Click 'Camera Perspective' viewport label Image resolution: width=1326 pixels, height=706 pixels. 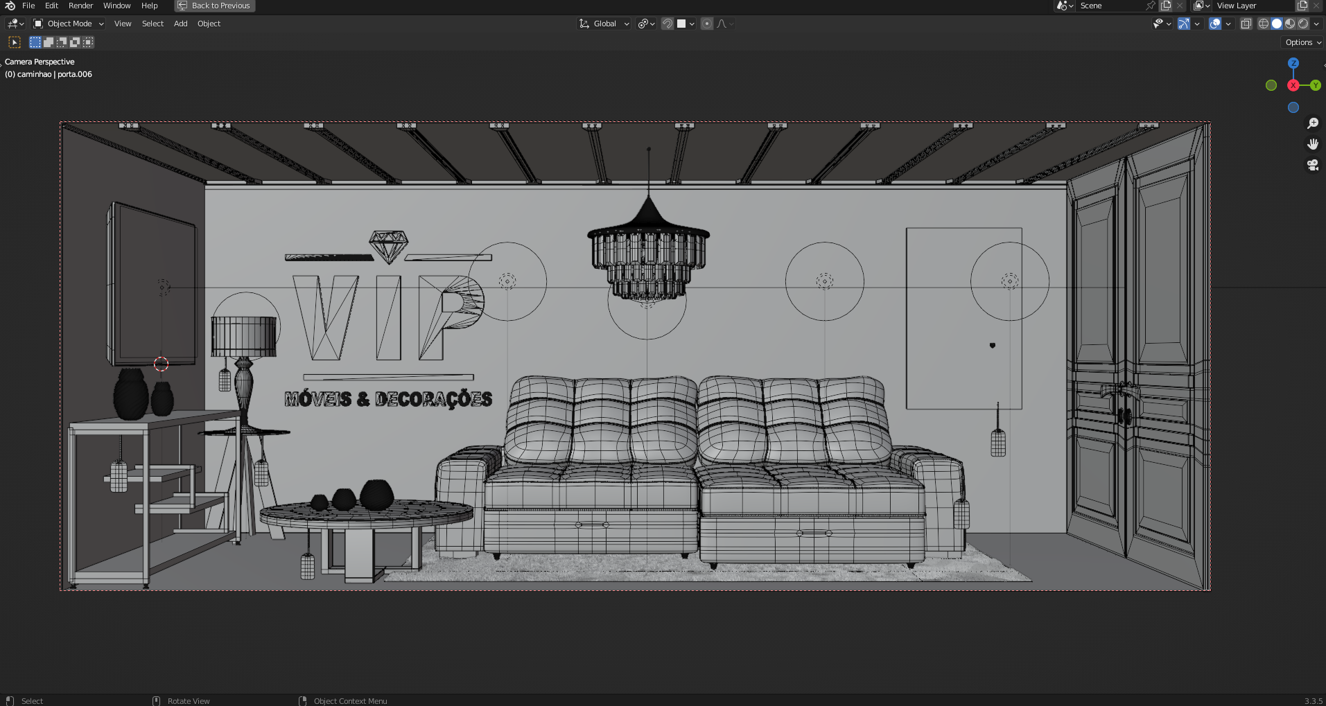tap(40, 62)
